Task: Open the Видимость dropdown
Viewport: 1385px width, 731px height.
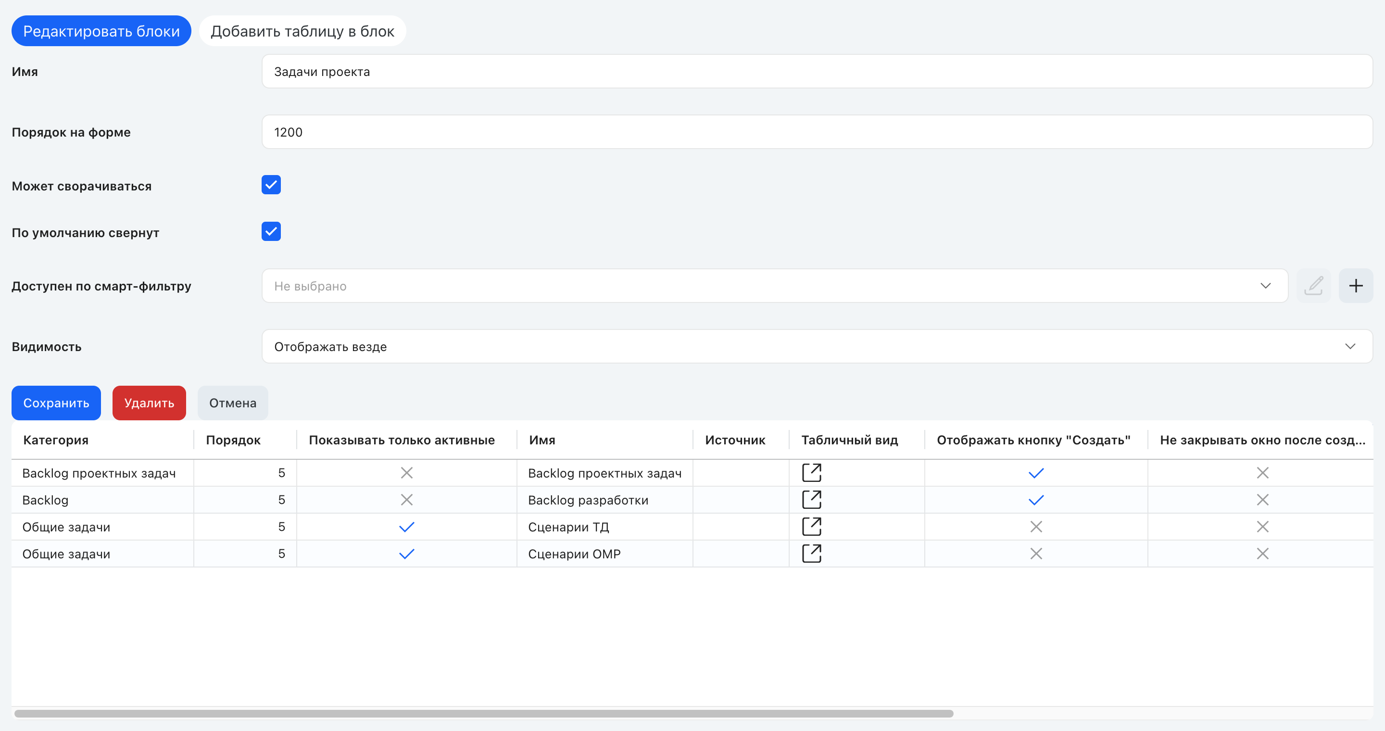Action: point(817,347)
